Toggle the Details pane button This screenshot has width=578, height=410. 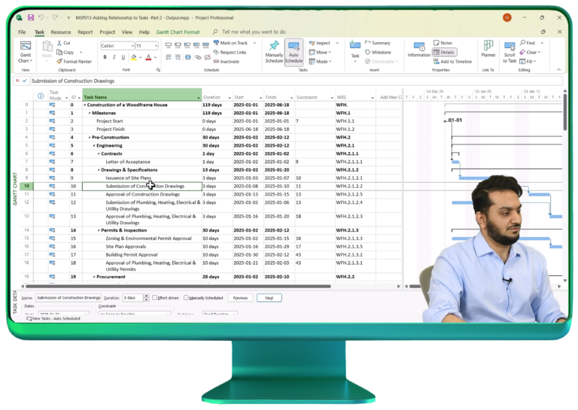pos(445,53)
